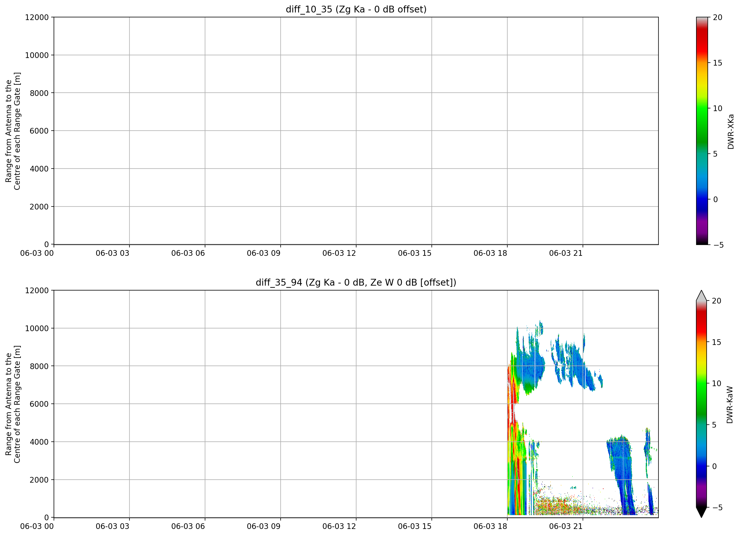Click the '06-03 21' x-tick under the bottom plot
Image resolution: width=740 pixels, height=536 pixels.
click(x=566, y=527)
